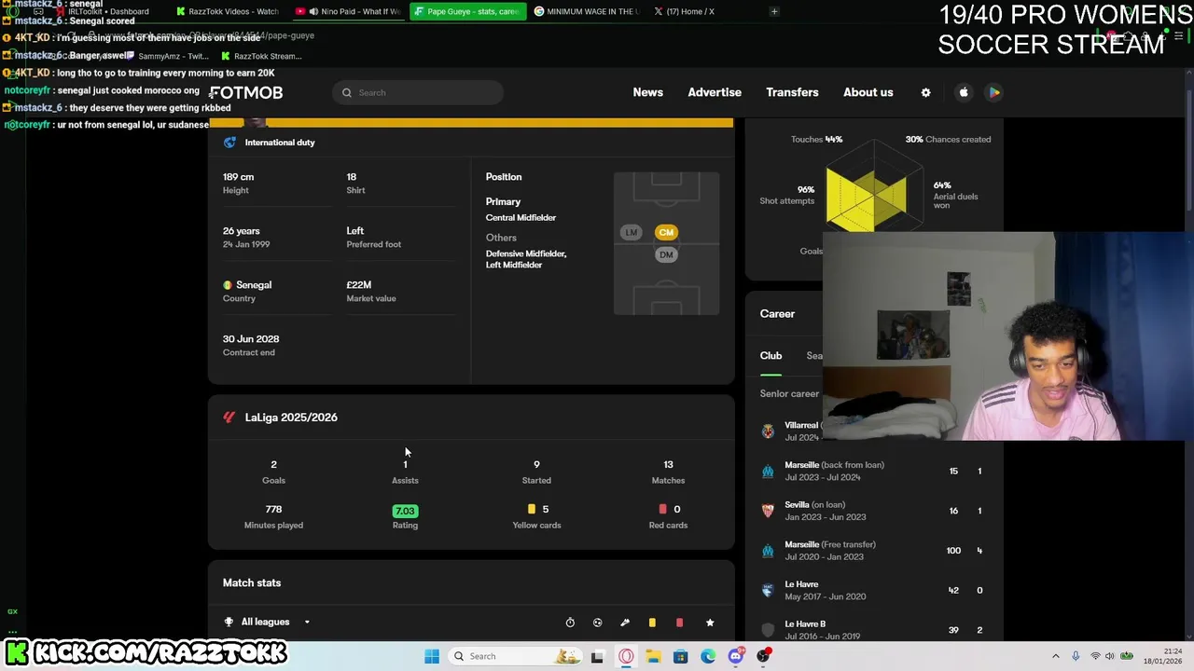
Task: Click the Le Havre club crest icon
Action: point(768,590)
